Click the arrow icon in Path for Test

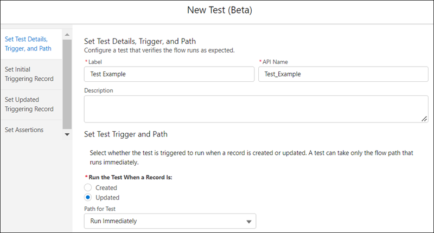(249, 221)
